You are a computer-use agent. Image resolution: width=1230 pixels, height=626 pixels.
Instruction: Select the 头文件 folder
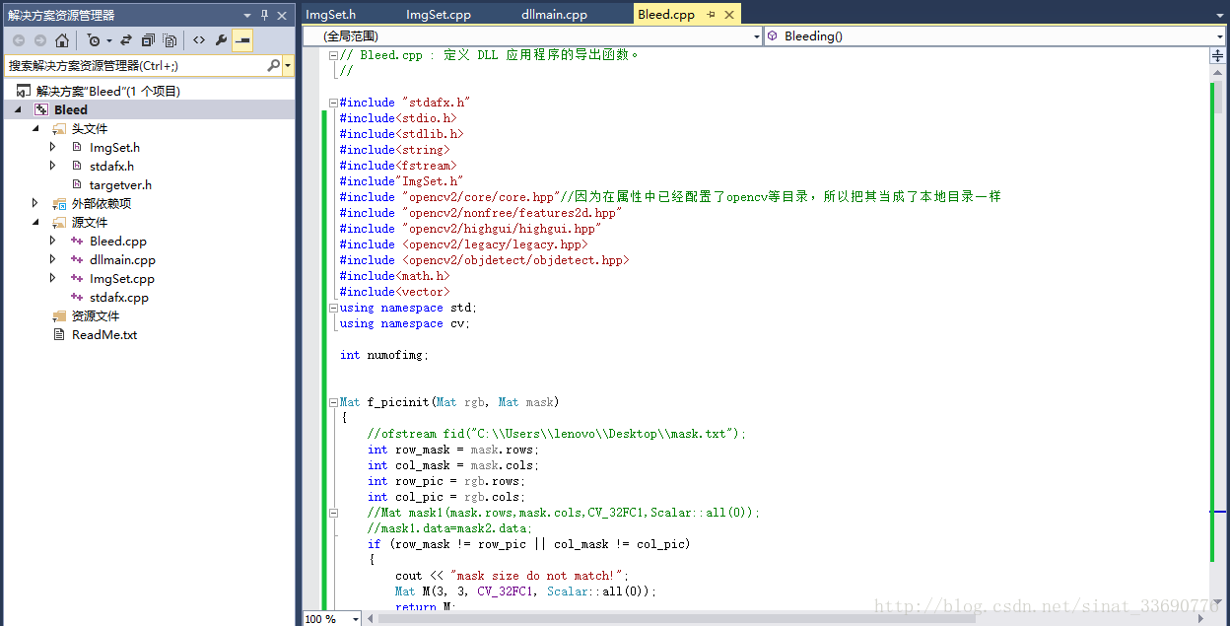(x=89, y=128)
